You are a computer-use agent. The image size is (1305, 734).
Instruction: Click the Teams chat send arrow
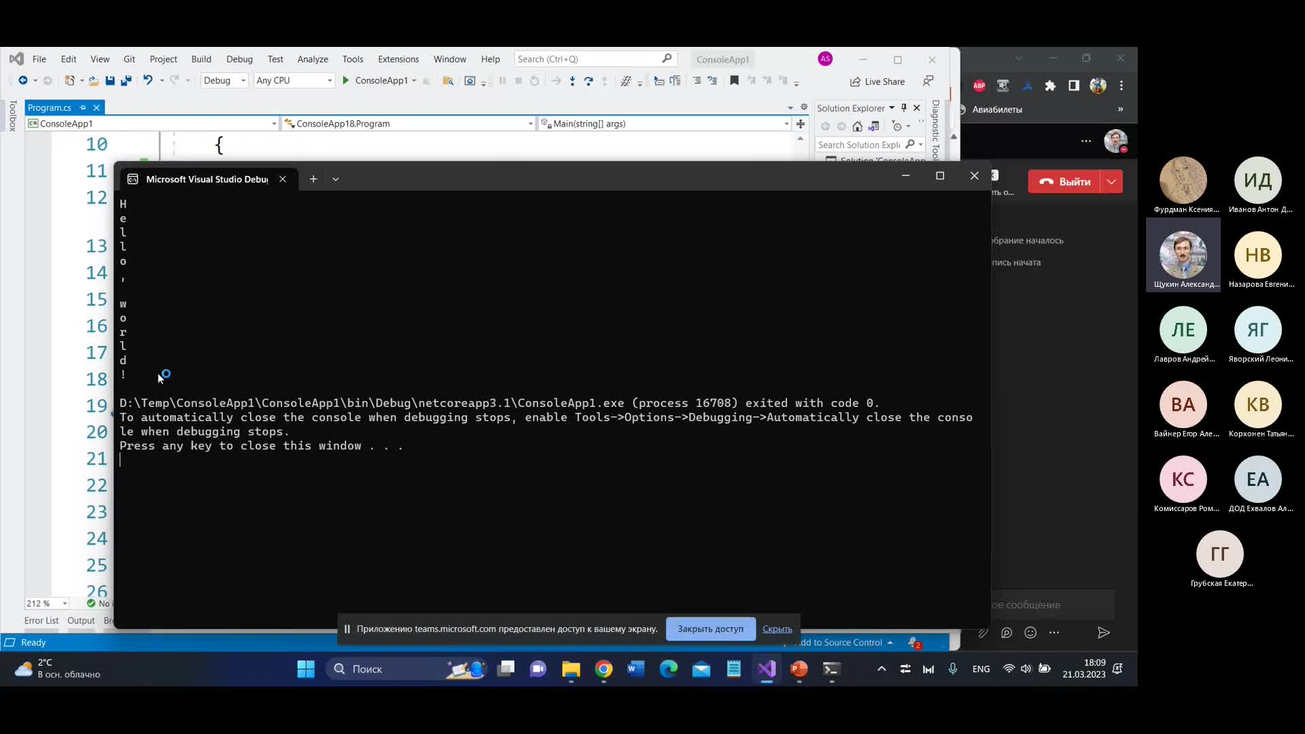[1104, 633]
